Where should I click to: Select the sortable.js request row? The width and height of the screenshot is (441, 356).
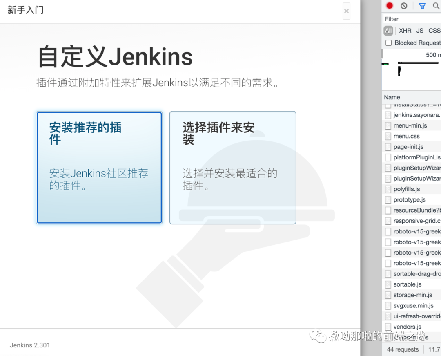pyautogui.click(x=412, y=284)
